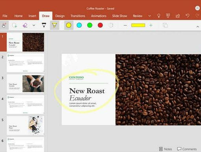
Task: Pick the eraser tool
Action: (25, 25)
